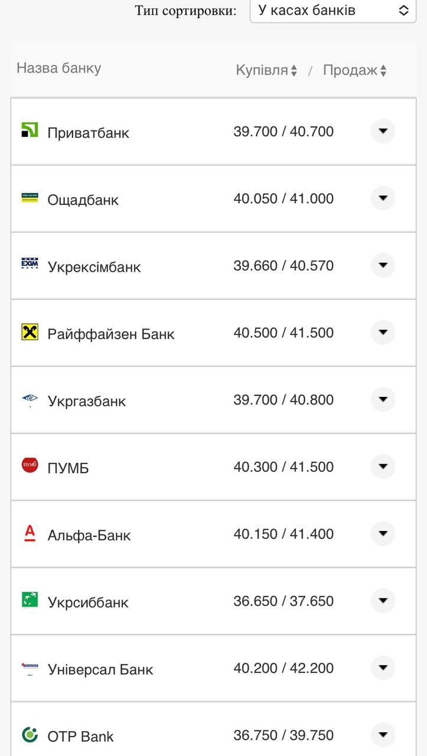Sort by Купівля column
Viewport: 427px width, 756px height.
coord(266,70)
